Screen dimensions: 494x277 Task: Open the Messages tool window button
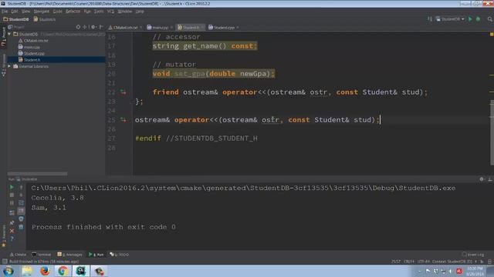point(69,255)
